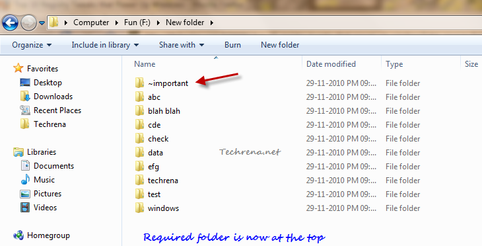Open recent locations dropdown next to Forward
Screen dimensions: 482x246
(42, 23)
